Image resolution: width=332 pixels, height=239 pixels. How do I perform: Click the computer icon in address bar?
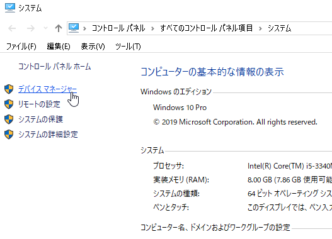[74, 28]
